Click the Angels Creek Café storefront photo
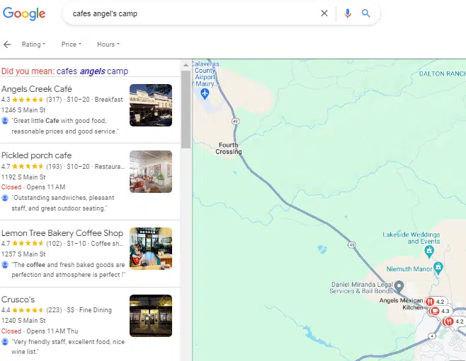Viewport: 466px width, 361px height. click(x=151, y=105)
